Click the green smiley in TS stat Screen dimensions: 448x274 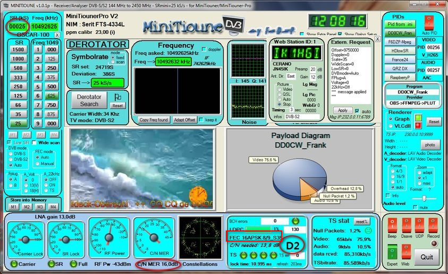pyautogui.click(x=369, y=230)
